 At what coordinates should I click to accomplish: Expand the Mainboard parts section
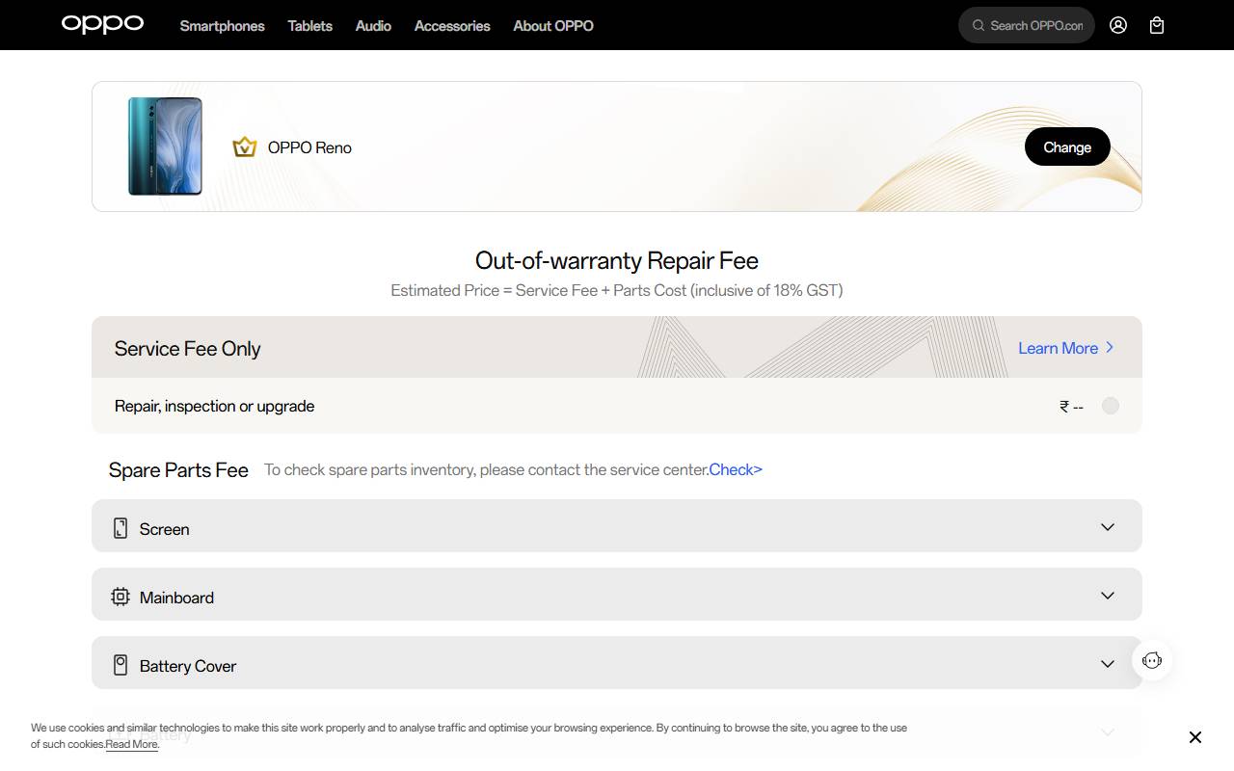click(1108, 596)
